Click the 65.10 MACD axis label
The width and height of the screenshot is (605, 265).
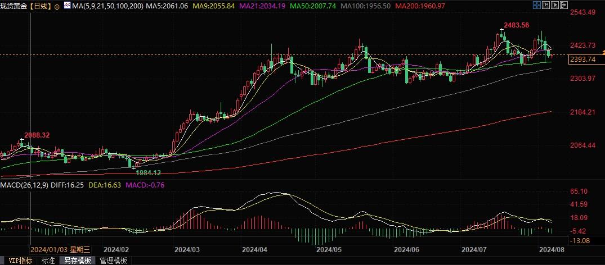579,191
